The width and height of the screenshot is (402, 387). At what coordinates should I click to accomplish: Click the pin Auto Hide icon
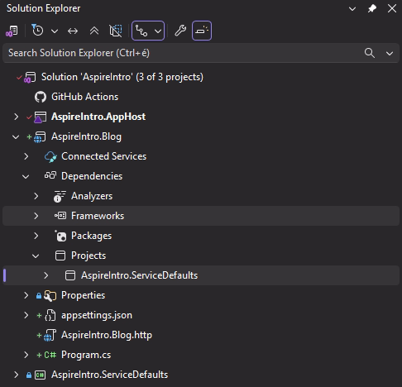(x=372, y=8)
